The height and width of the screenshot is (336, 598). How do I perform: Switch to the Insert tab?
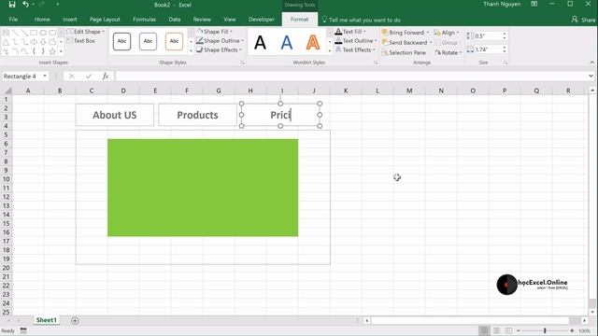[x=70, y=20]
